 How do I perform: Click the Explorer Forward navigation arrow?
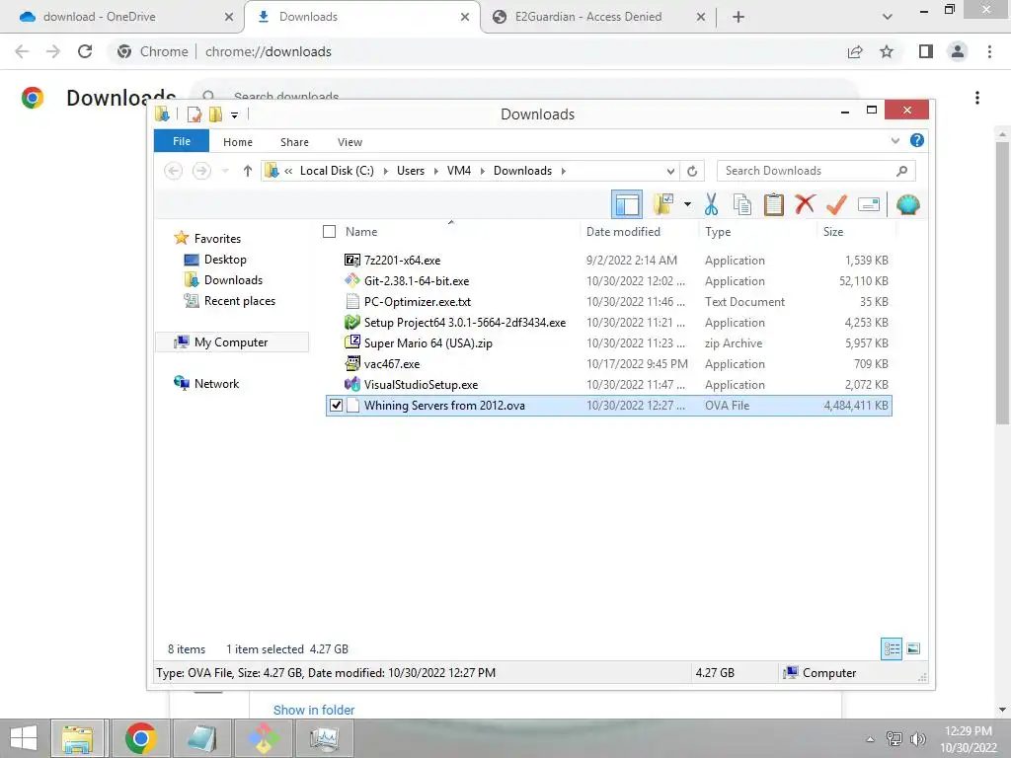(201, 171)
